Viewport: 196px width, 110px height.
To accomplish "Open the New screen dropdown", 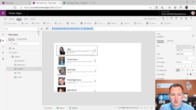I will [x=11, y=23].
